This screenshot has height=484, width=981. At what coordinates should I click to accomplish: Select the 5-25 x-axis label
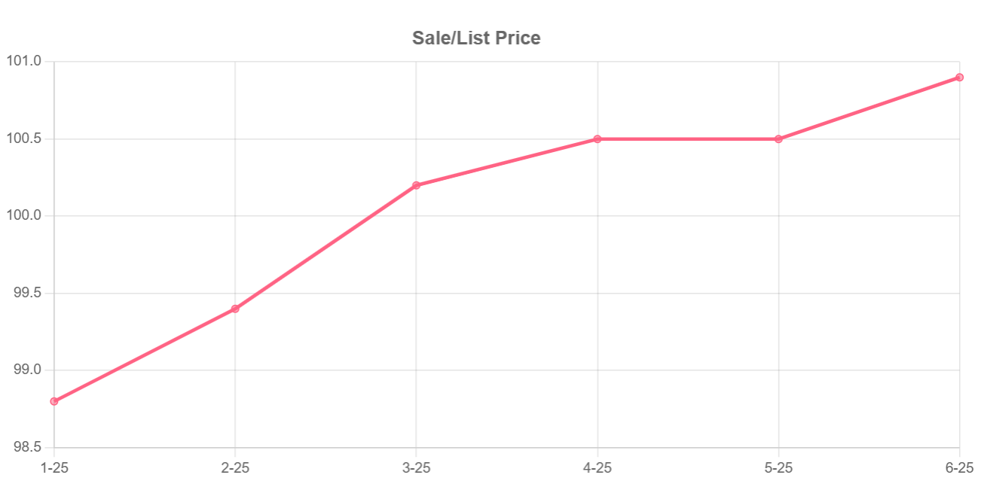778,468
